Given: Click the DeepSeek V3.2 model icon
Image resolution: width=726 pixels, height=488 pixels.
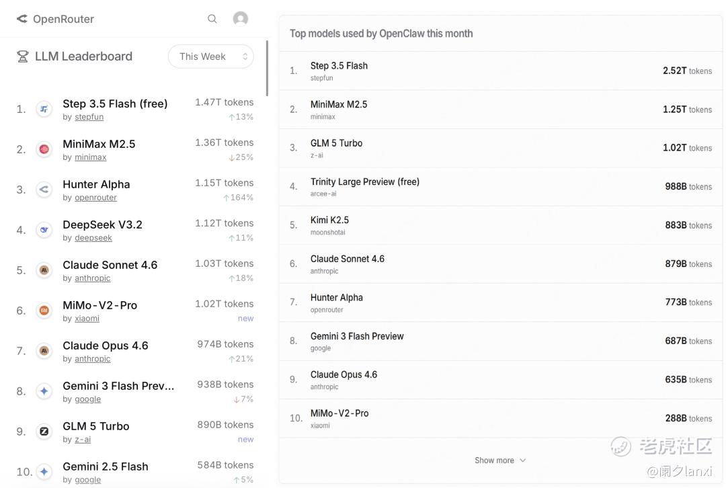Looking at the screenshot, I should click(44, 230).
